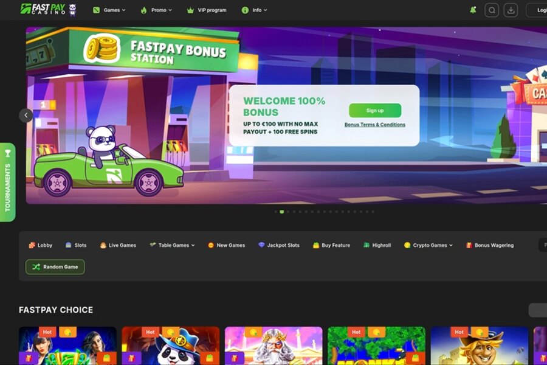The image size is (547, 365).
Task: Open the first game thumbnail with women
Action: point(67,346)
